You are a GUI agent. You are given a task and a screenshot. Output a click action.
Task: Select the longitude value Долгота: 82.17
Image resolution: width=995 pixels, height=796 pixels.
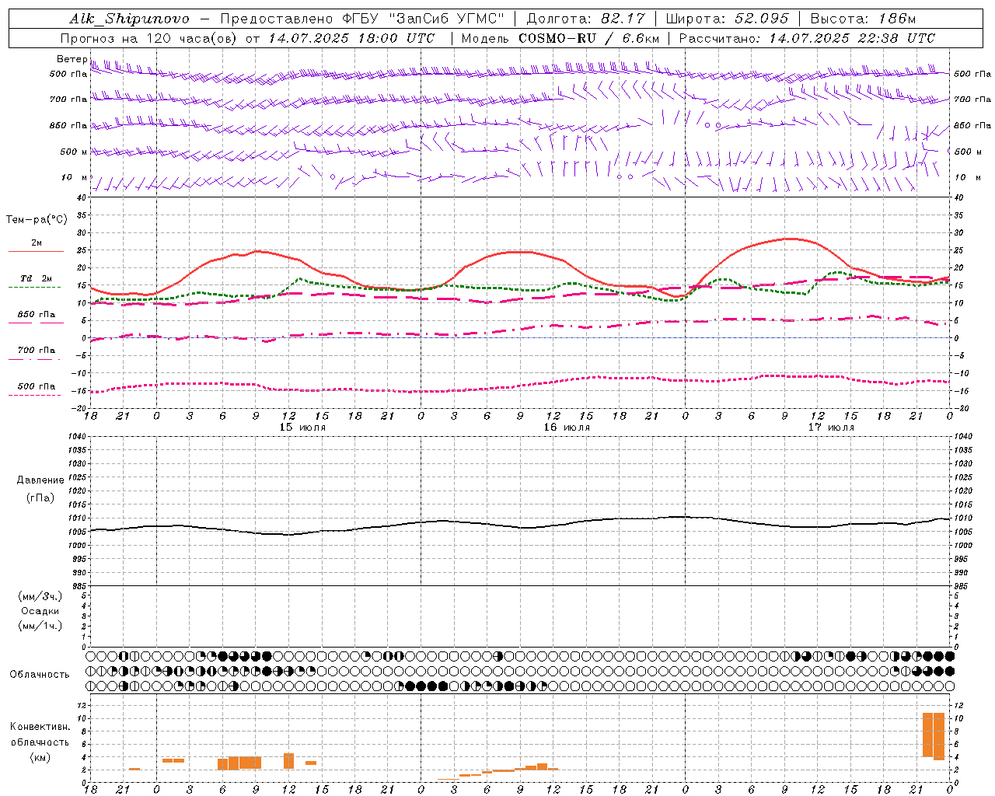(x=586, y=19)
